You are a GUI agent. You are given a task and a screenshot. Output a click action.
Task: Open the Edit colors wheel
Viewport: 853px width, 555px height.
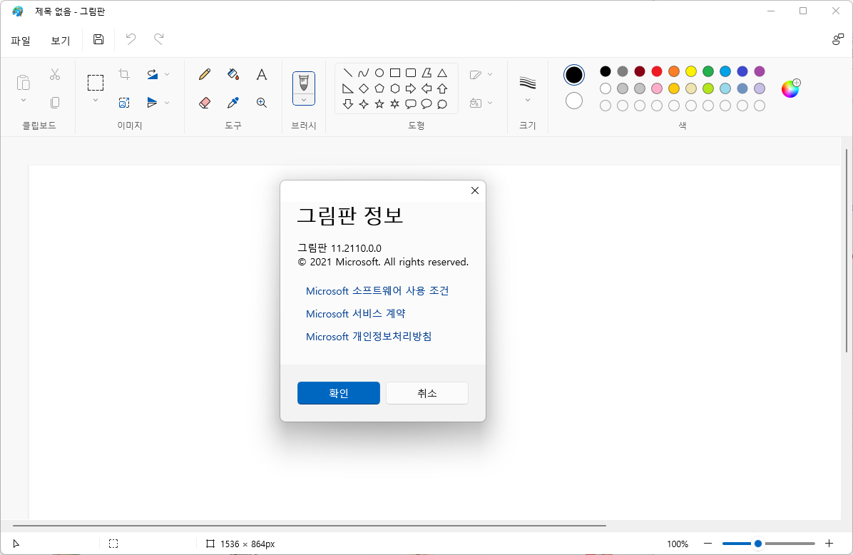790,88
